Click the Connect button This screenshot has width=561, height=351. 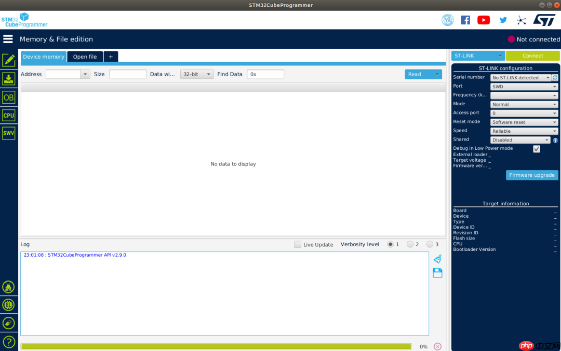[x=533, y=55]
